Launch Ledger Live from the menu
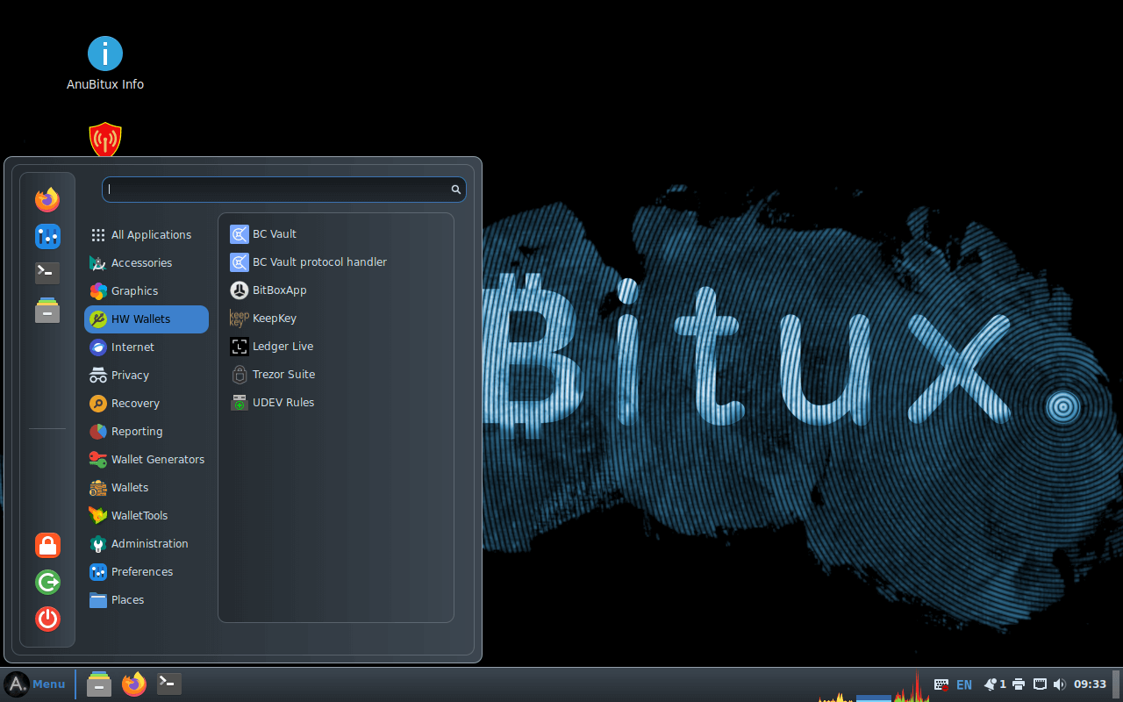 point(282,346)
